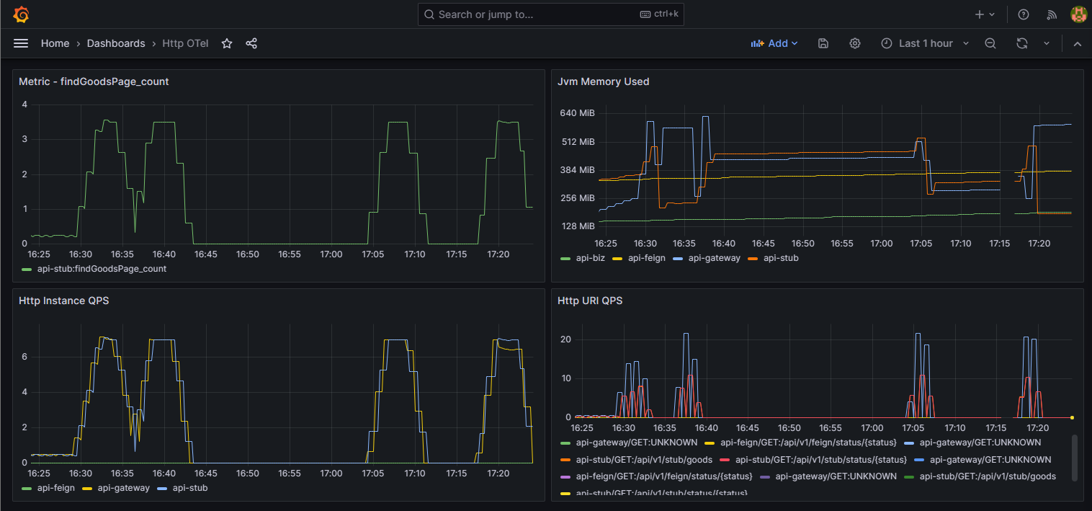This screenshot has width=1092, height=511.
Task: Go to Home from the breadcrumb
Action: pyautogui.click(x=55, y=43)
